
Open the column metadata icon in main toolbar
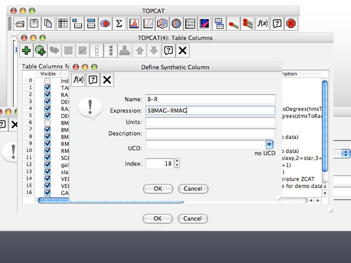pyautogui.click(x=91, y=23)
